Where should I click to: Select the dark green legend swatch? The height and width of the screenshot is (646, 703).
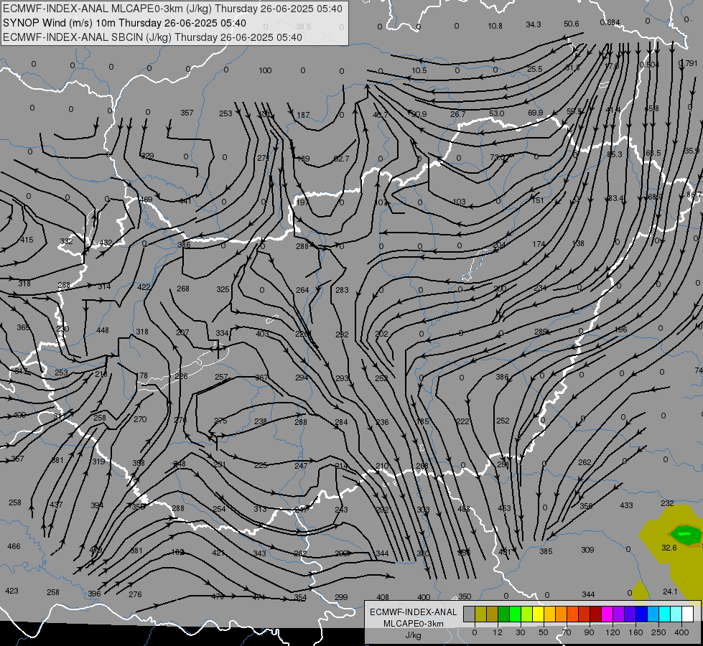tap(503, 614)
